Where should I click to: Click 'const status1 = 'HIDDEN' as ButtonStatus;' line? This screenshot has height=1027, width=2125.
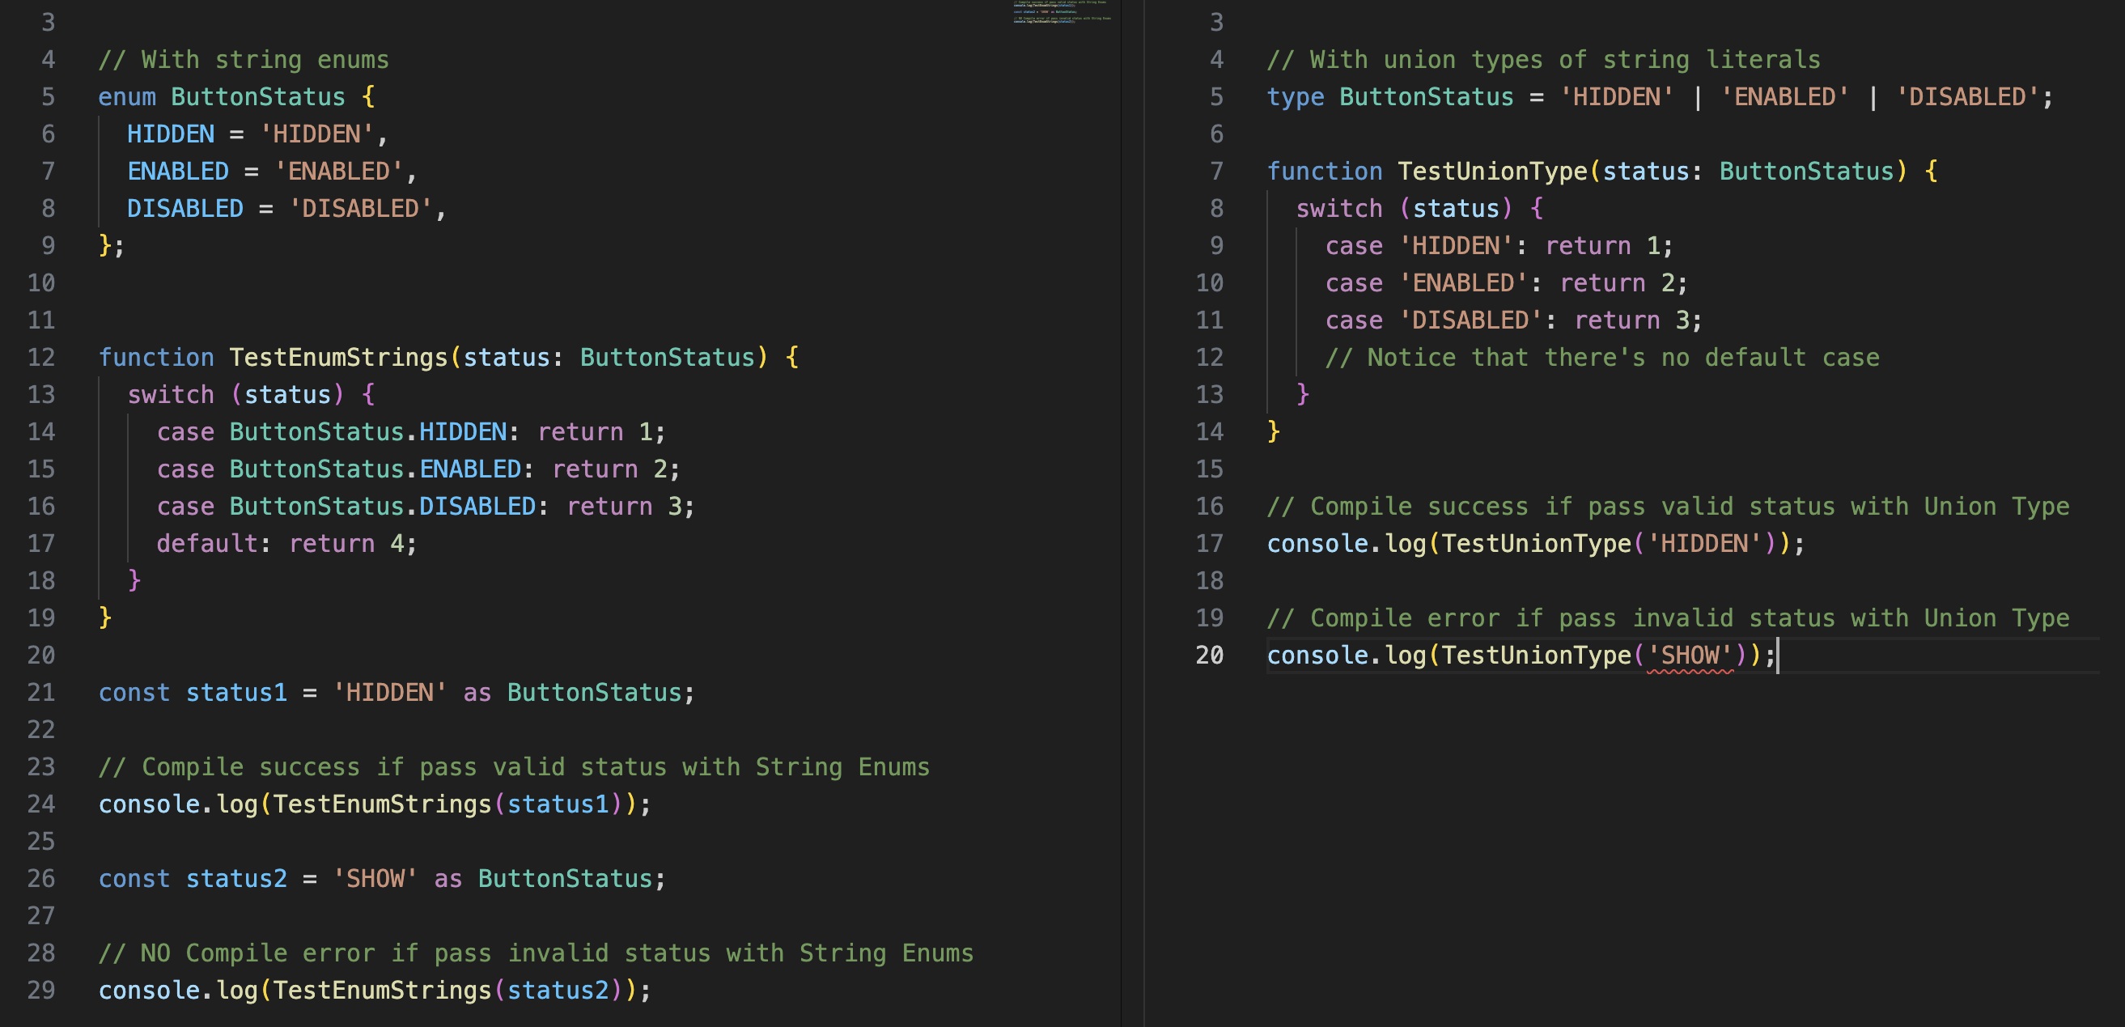click(x=397, y=692)
